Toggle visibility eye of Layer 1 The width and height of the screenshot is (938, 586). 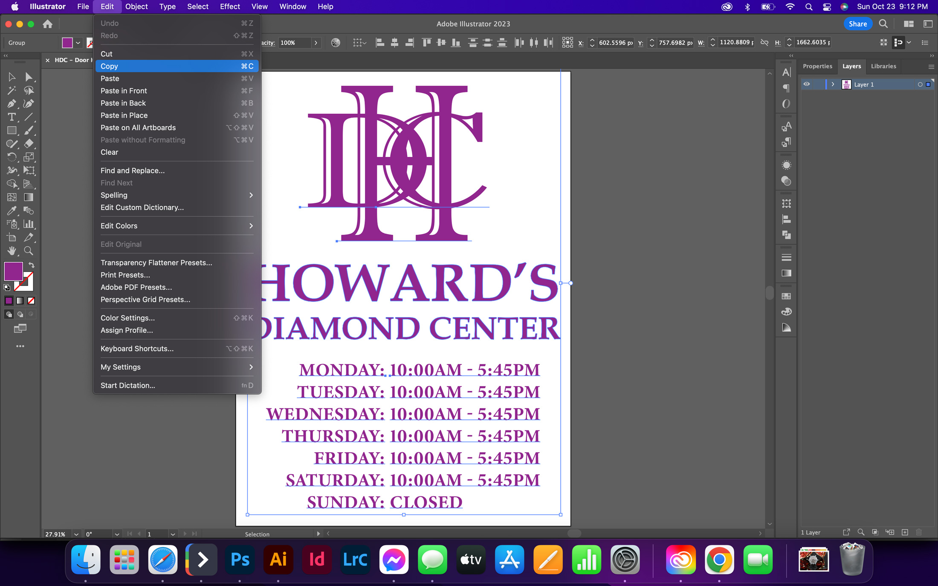[807, 84]
